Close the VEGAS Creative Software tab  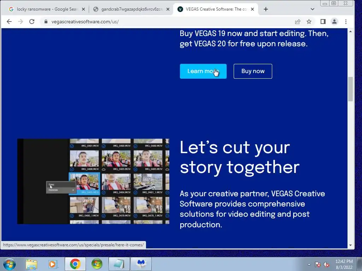pyautogui.click(x=252, y=9)
